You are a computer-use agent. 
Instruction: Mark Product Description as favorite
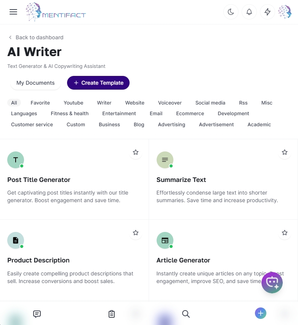click(136, 233)
